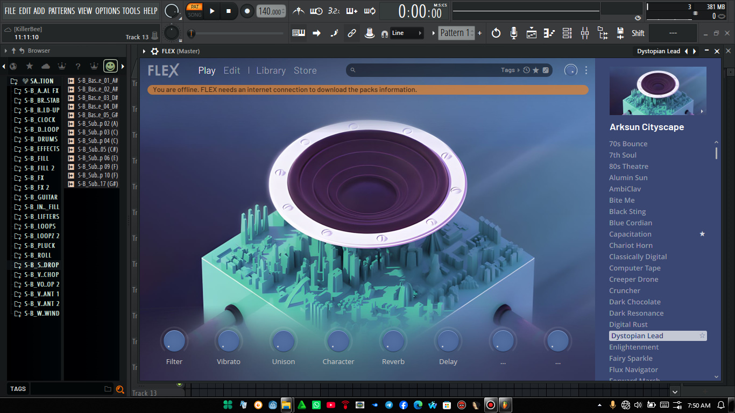Open the mixer view icon

pos(585,33)
